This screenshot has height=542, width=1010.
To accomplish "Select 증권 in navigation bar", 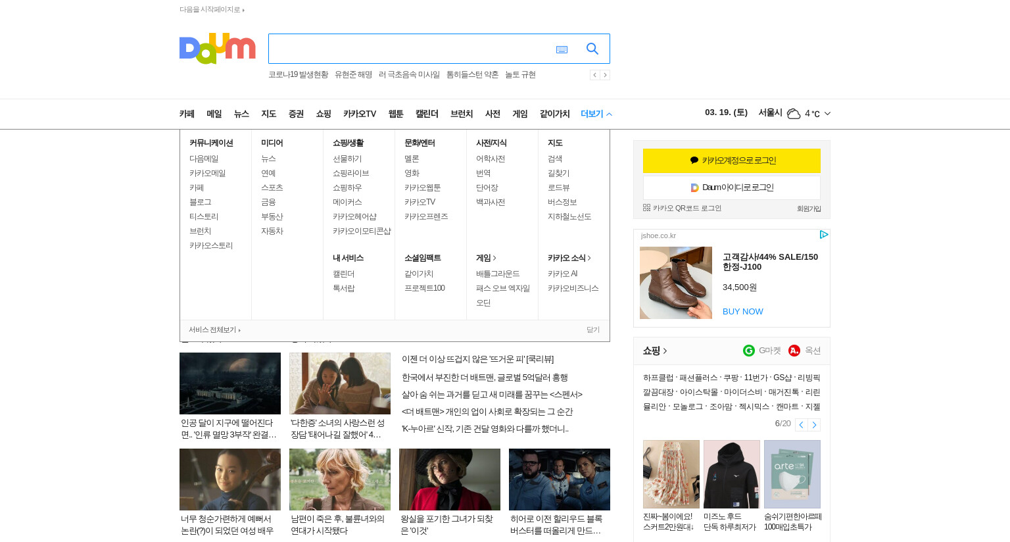I will (296, 114).
